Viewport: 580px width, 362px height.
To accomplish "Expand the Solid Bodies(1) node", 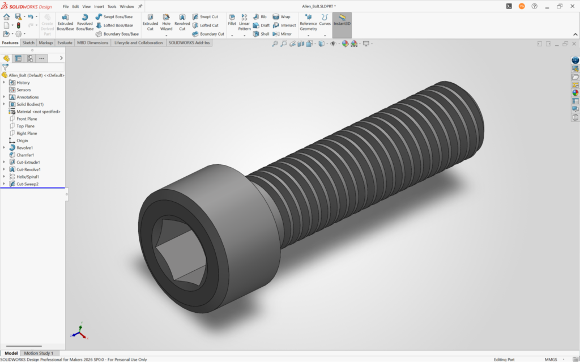I will click(4, 104).
